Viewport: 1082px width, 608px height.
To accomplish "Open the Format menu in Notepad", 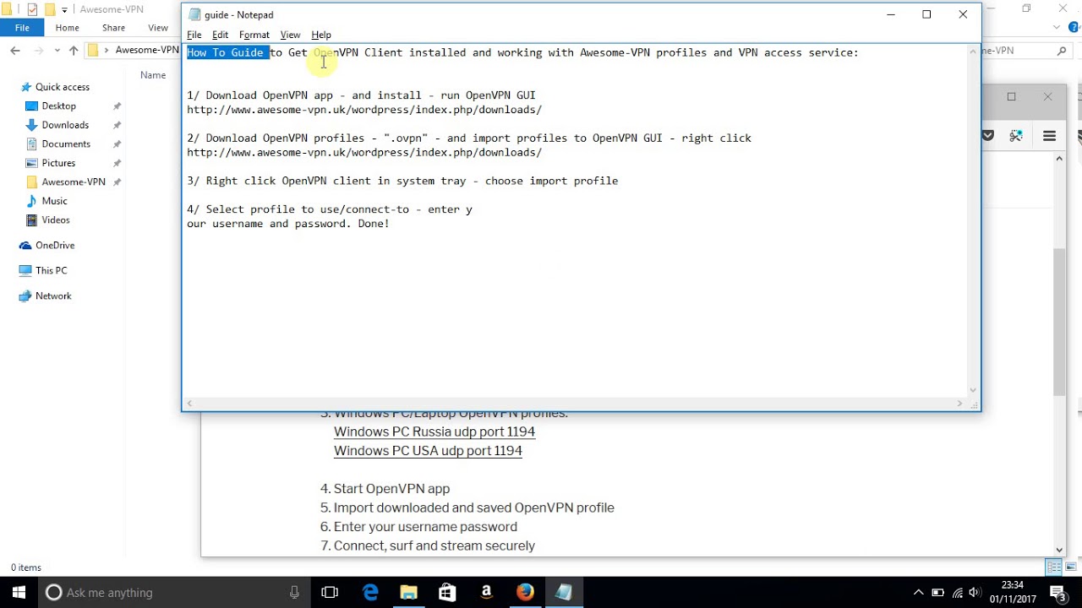I will coord(254,35).
